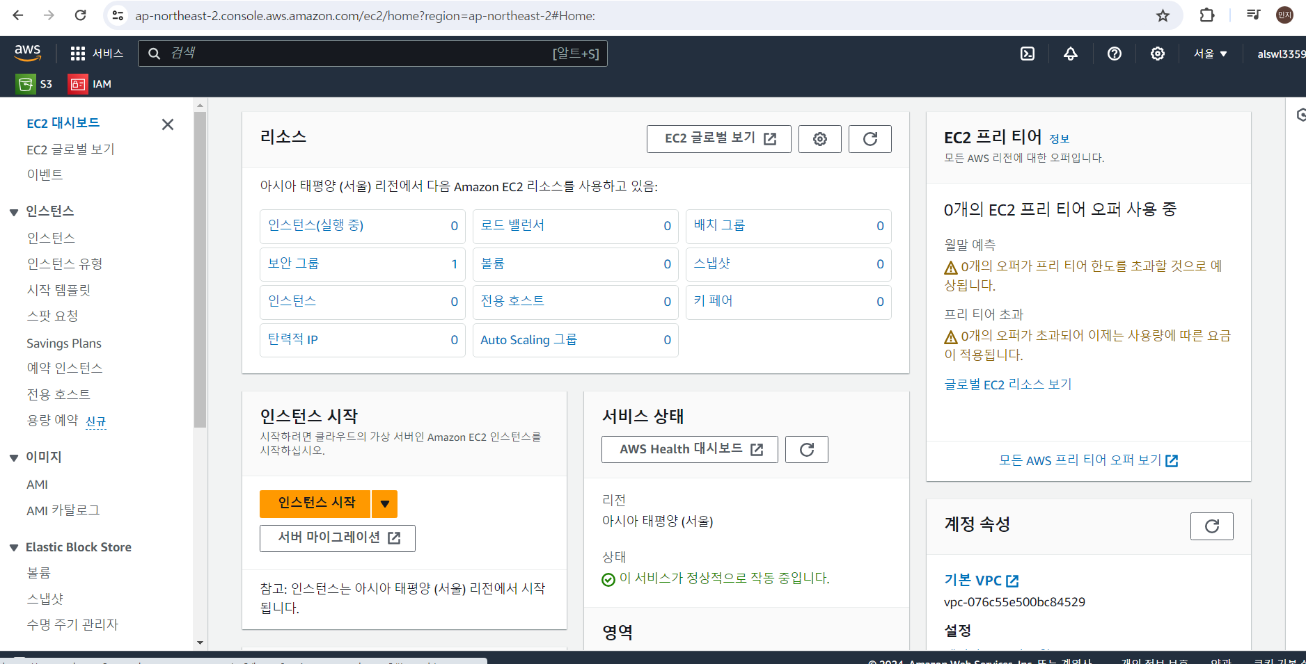This screenshot has height=664, width=1306.
Task: Open 기본 VPC external link icon
Action: (1013, 581)
